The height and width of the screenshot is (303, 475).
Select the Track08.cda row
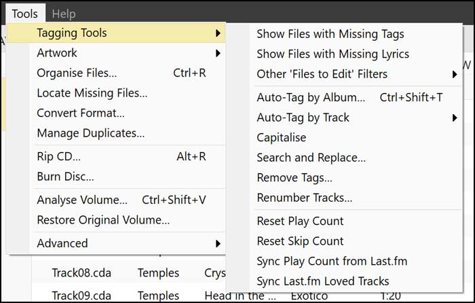[81, 273]
